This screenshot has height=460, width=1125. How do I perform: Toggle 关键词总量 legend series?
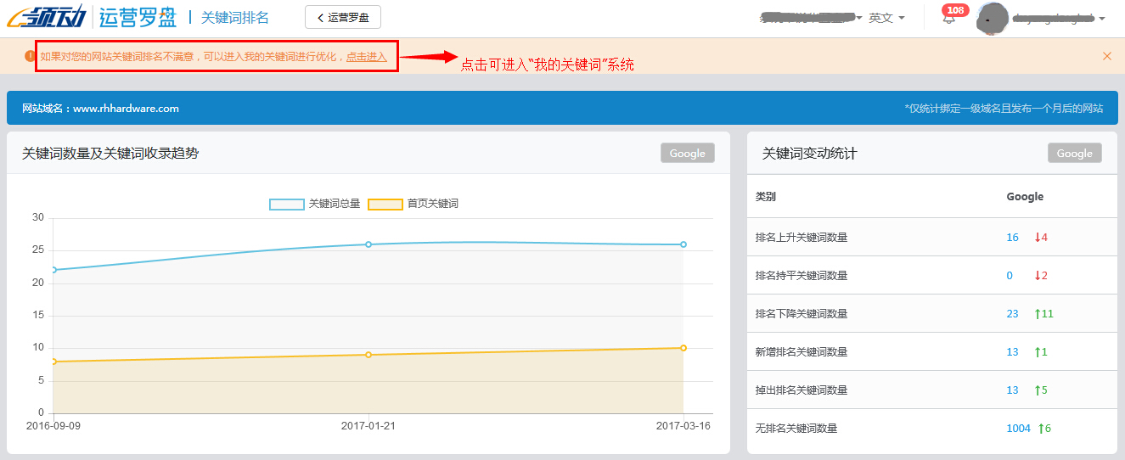point(314,204)
